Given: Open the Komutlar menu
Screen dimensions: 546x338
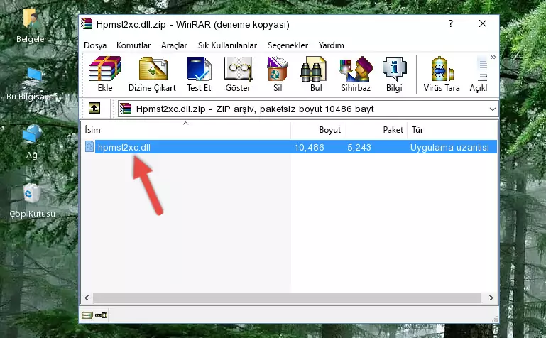Looking at the screenshot, I should [133, 45].
